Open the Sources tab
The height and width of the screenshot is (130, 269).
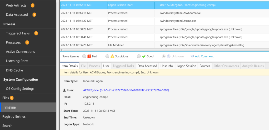click(x=205, y=66)
